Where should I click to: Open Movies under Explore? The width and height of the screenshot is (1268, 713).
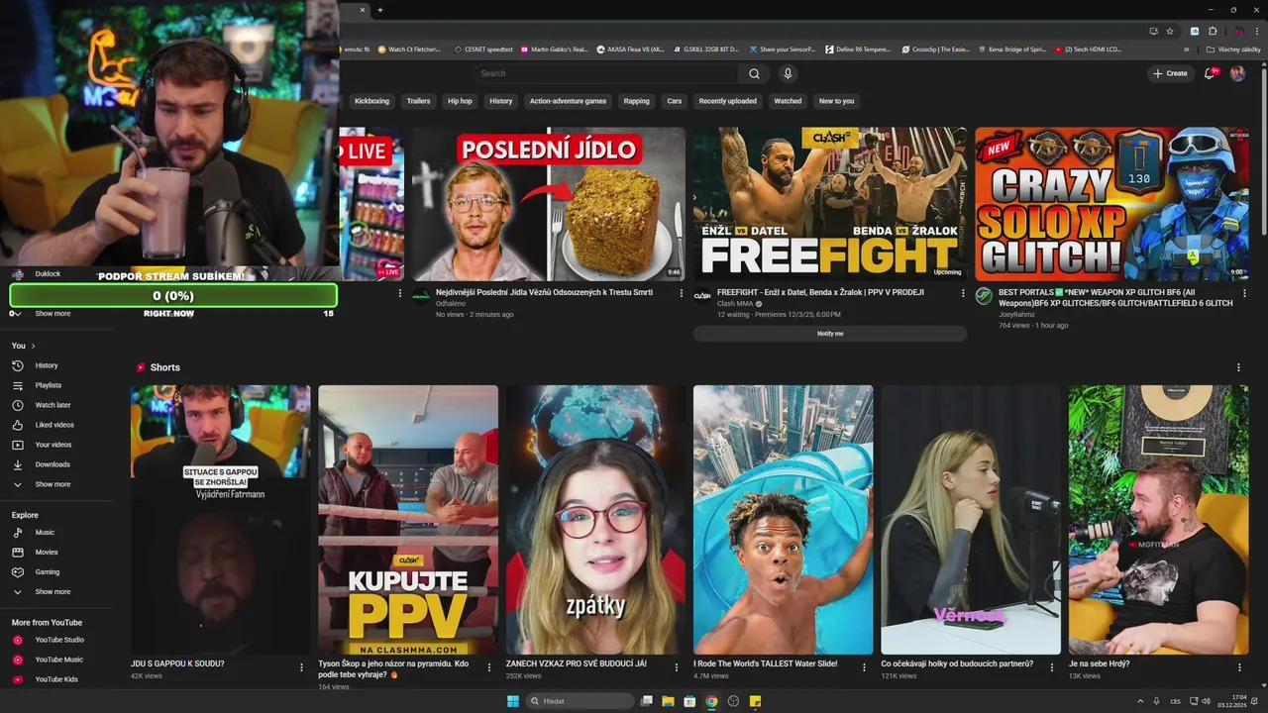tap(47, 553)
